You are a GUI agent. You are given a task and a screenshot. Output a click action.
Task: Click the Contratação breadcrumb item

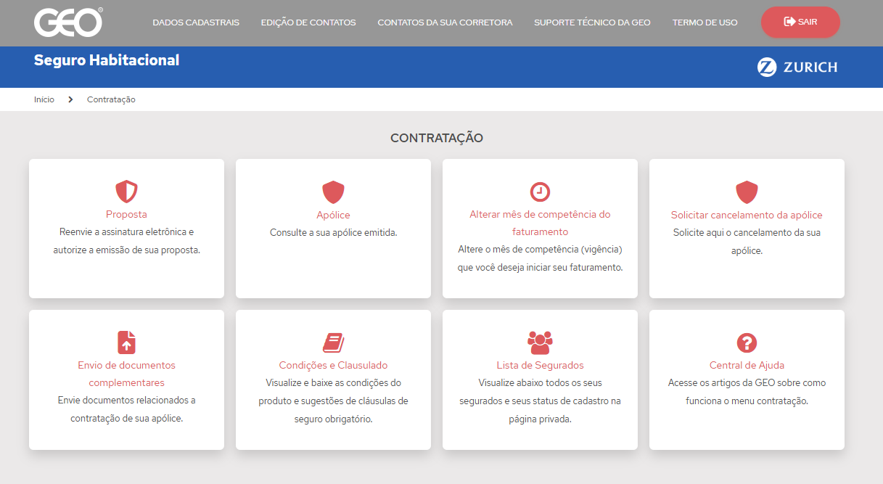(x=111, y=99)
